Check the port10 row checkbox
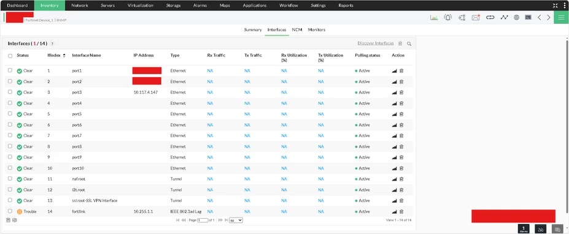 point(10,168)
